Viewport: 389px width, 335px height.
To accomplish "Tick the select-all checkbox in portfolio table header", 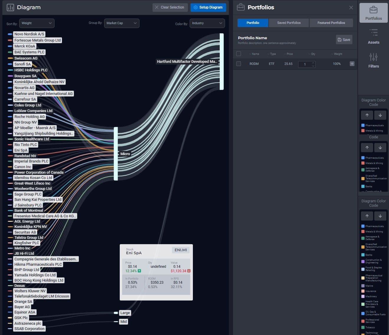I will [239, 54].
